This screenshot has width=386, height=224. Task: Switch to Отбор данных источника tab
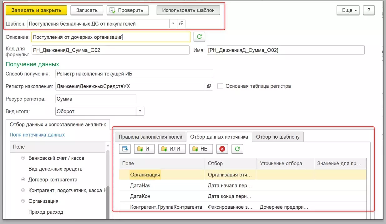219,137
